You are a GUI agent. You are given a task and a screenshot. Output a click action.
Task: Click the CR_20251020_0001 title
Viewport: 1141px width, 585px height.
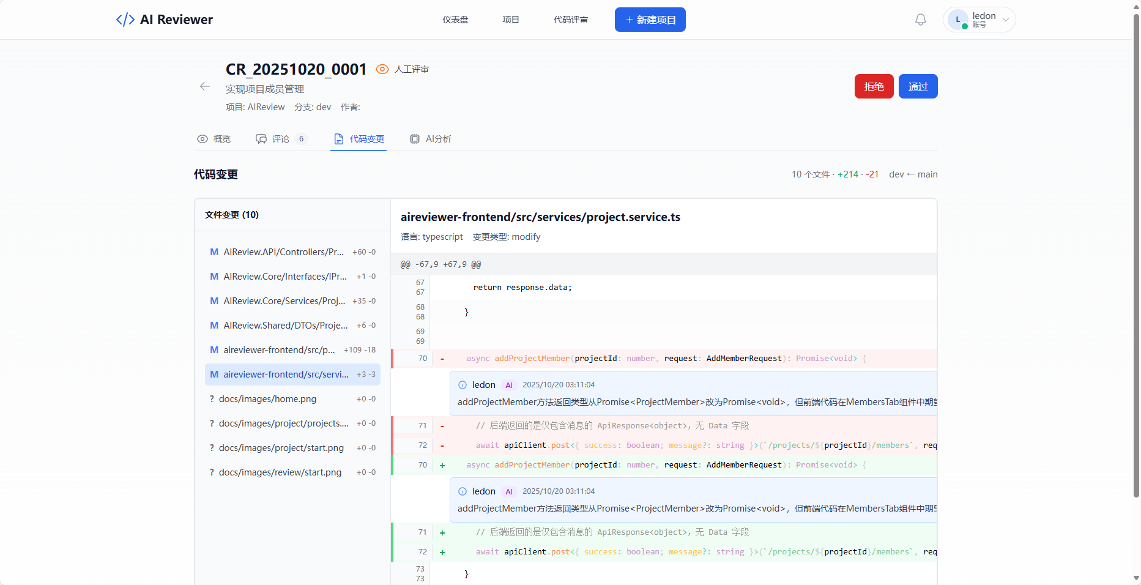coord(296,69)
